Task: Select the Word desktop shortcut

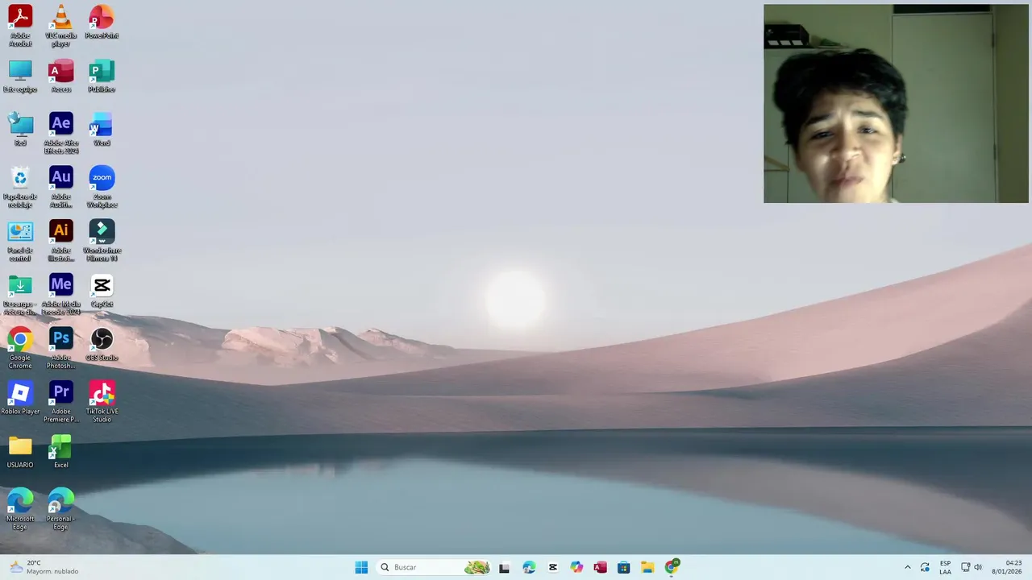Action: point(102,129)
